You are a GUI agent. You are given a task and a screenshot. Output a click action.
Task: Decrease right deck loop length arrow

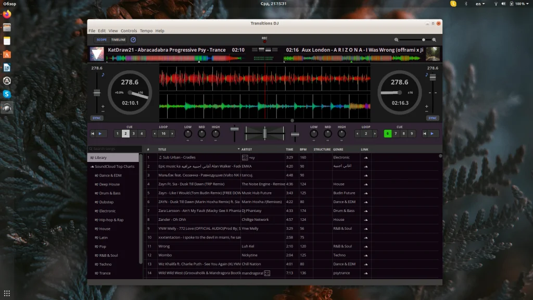(358, 134)
